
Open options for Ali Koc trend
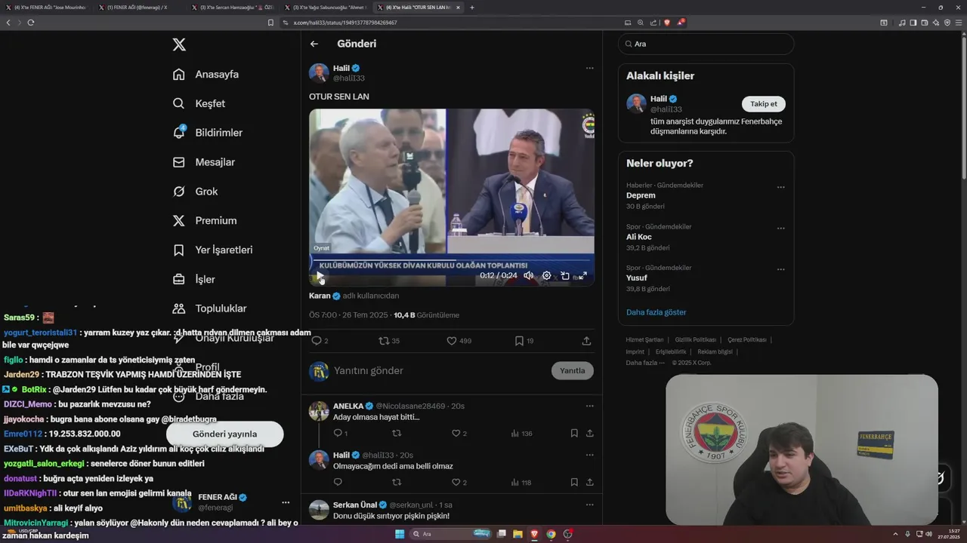point(780,229)
